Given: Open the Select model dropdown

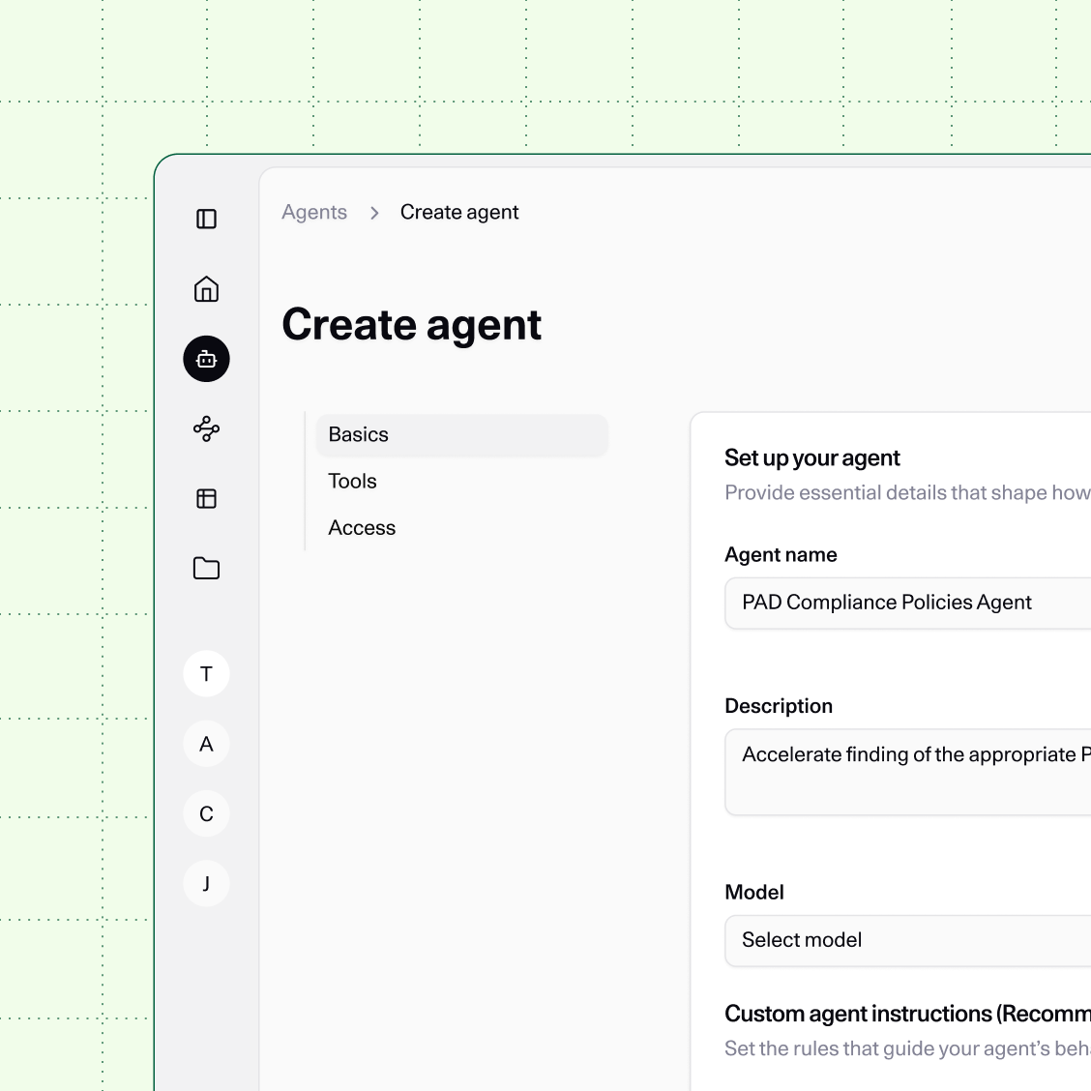Looking at the screenshot, I should (x=907, y=941).
